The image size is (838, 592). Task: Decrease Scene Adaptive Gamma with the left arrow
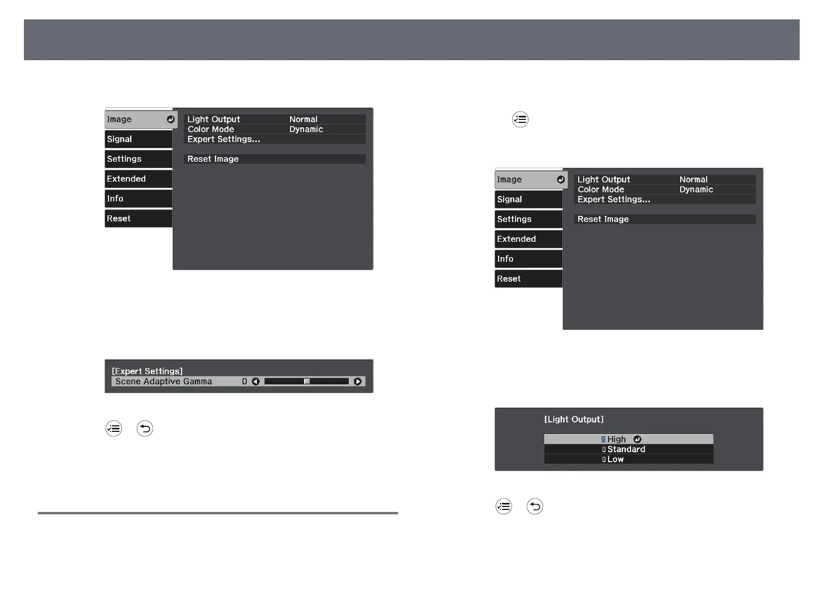coord(256,382)
